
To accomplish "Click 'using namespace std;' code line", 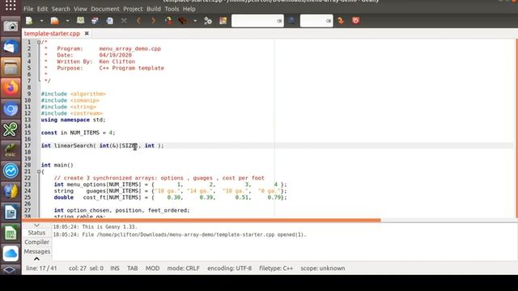I will click(x=74, y=120).
